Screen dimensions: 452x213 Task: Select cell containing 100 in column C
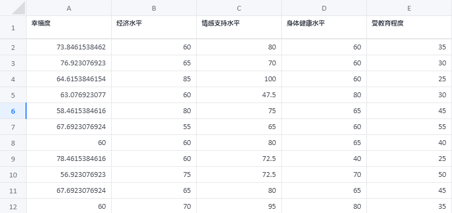pos(239,79)
